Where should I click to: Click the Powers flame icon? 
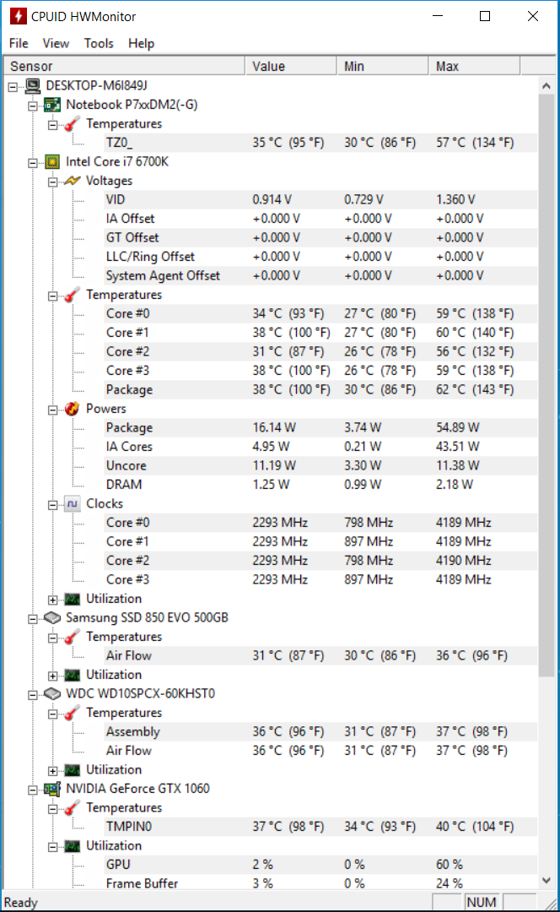[72, 409]
